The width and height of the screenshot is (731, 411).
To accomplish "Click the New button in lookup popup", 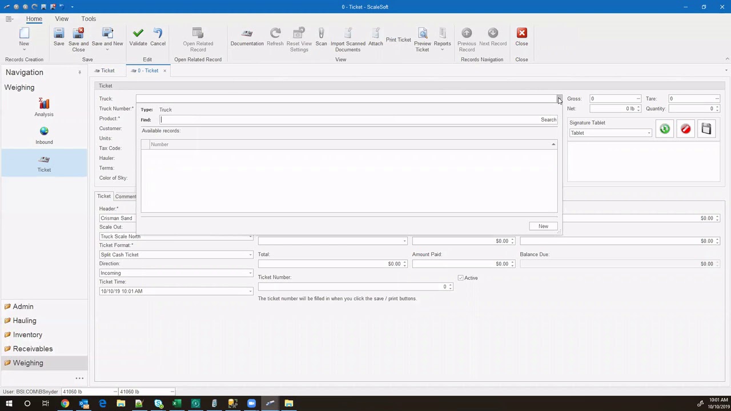I will 543,226.
